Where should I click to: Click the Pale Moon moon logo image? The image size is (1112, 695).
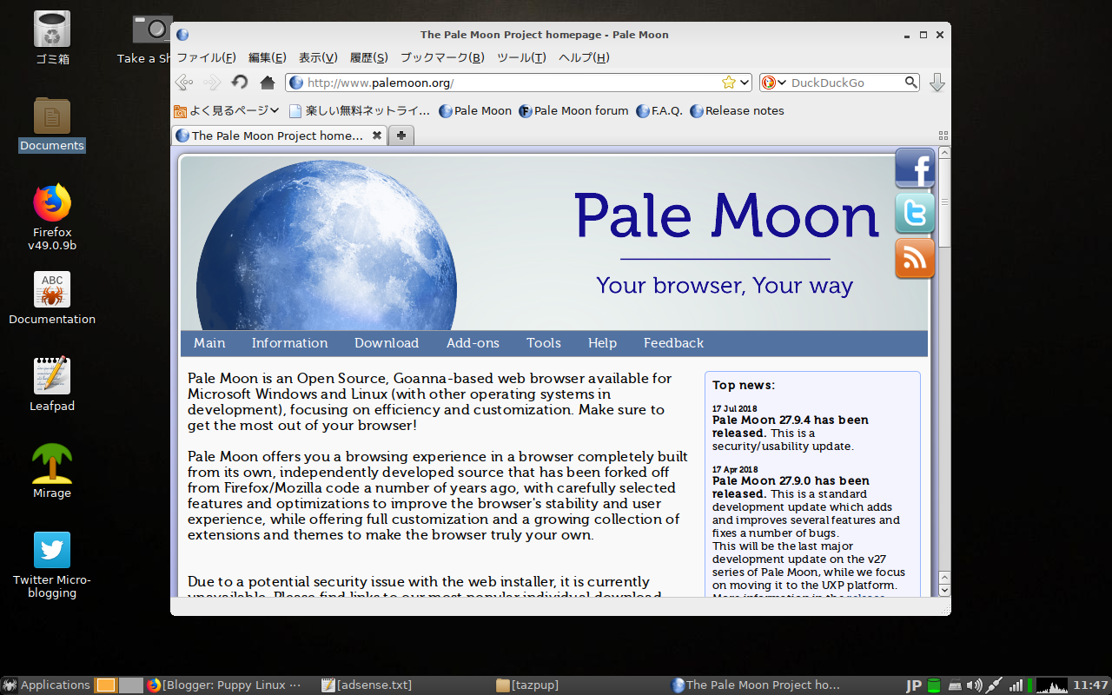click(327, 245)
